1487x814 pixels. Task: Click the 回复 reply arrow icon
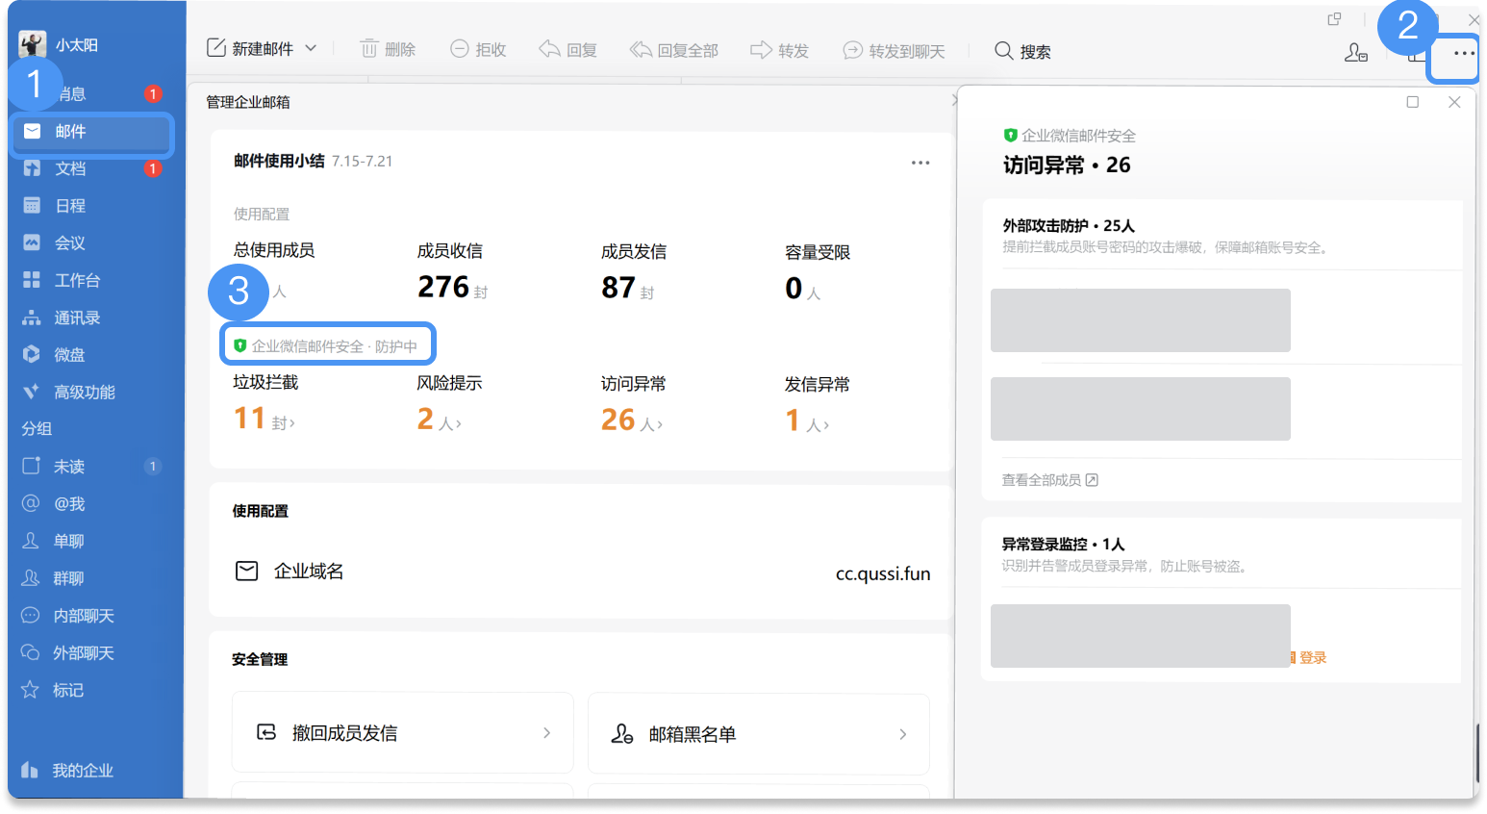pos(550,49)
